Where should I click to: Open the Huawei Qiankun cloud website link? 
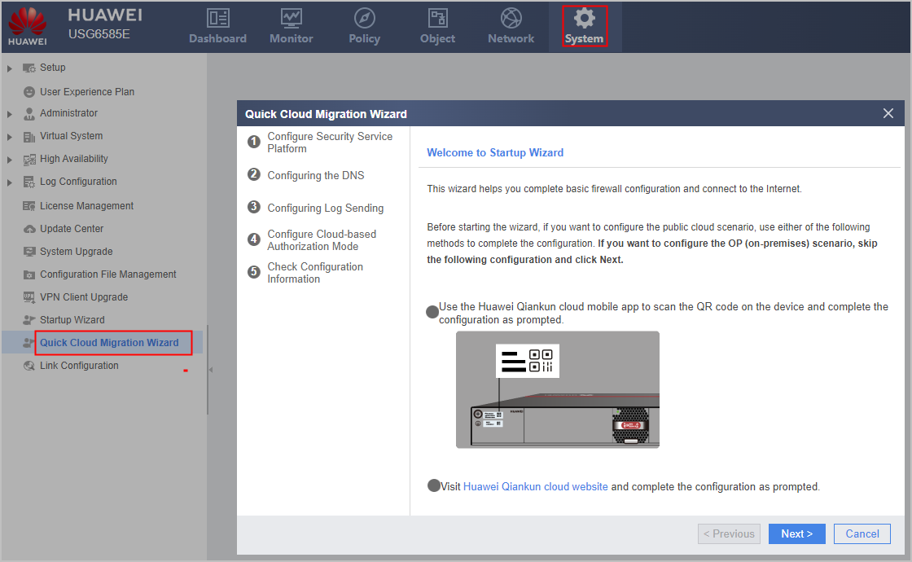pyautogui.click(x=535, y=486)
